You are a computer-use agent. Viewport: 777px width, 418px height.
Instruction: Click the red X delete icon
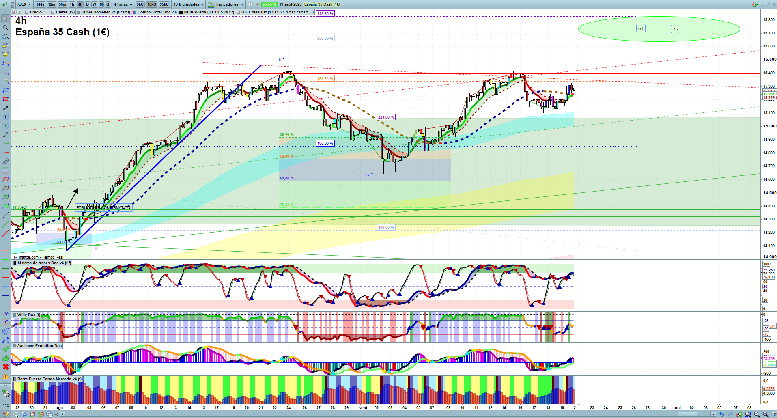[x=6, y=367]
